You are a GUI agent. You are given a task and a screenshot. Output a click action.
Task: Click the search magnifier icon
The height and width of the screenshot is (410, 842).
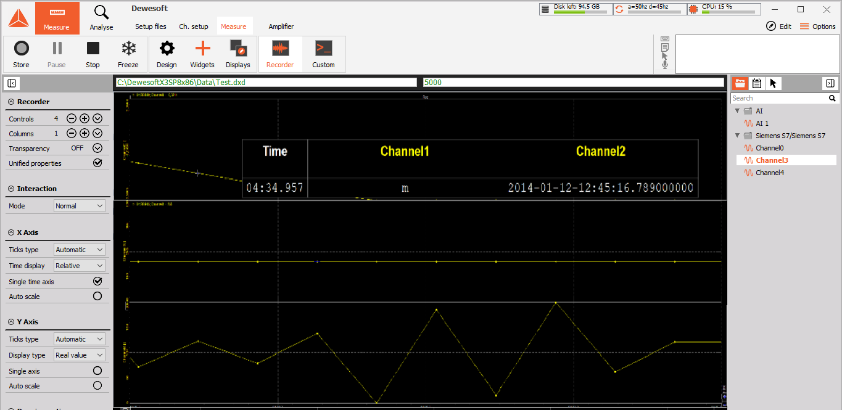click(x=832, y=98)
